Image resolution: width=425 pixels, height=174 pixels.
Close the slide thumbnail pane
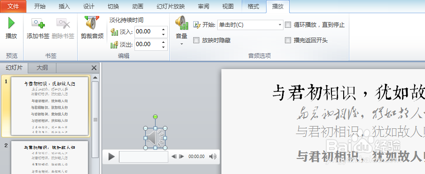[94, 68]
